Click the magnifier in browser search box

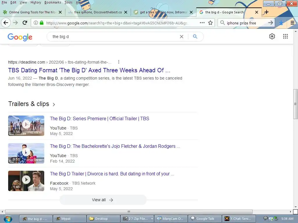click(222, 23)
